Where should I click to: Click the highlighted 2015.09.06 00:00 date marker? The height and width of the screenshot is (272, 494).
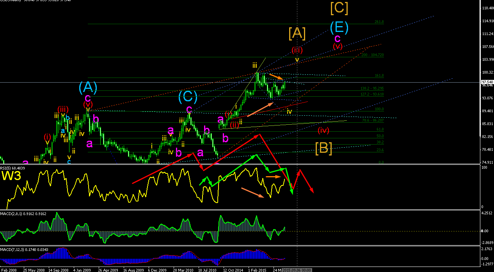pyautogui.click(x=297, y=270)
